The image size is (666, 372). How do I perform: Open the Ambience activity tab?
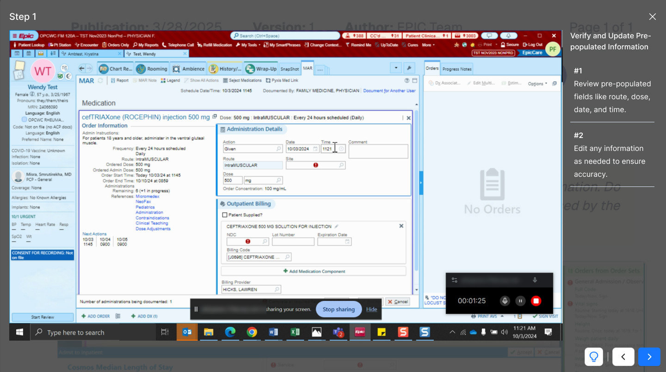click(188, 69)
